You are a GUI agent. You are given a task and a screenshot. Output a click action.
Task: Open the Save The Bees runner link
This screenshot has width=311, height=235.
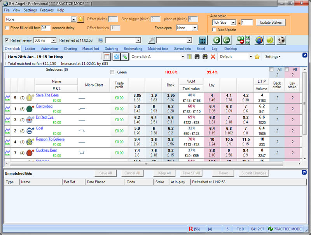click(x=47, y=95)
